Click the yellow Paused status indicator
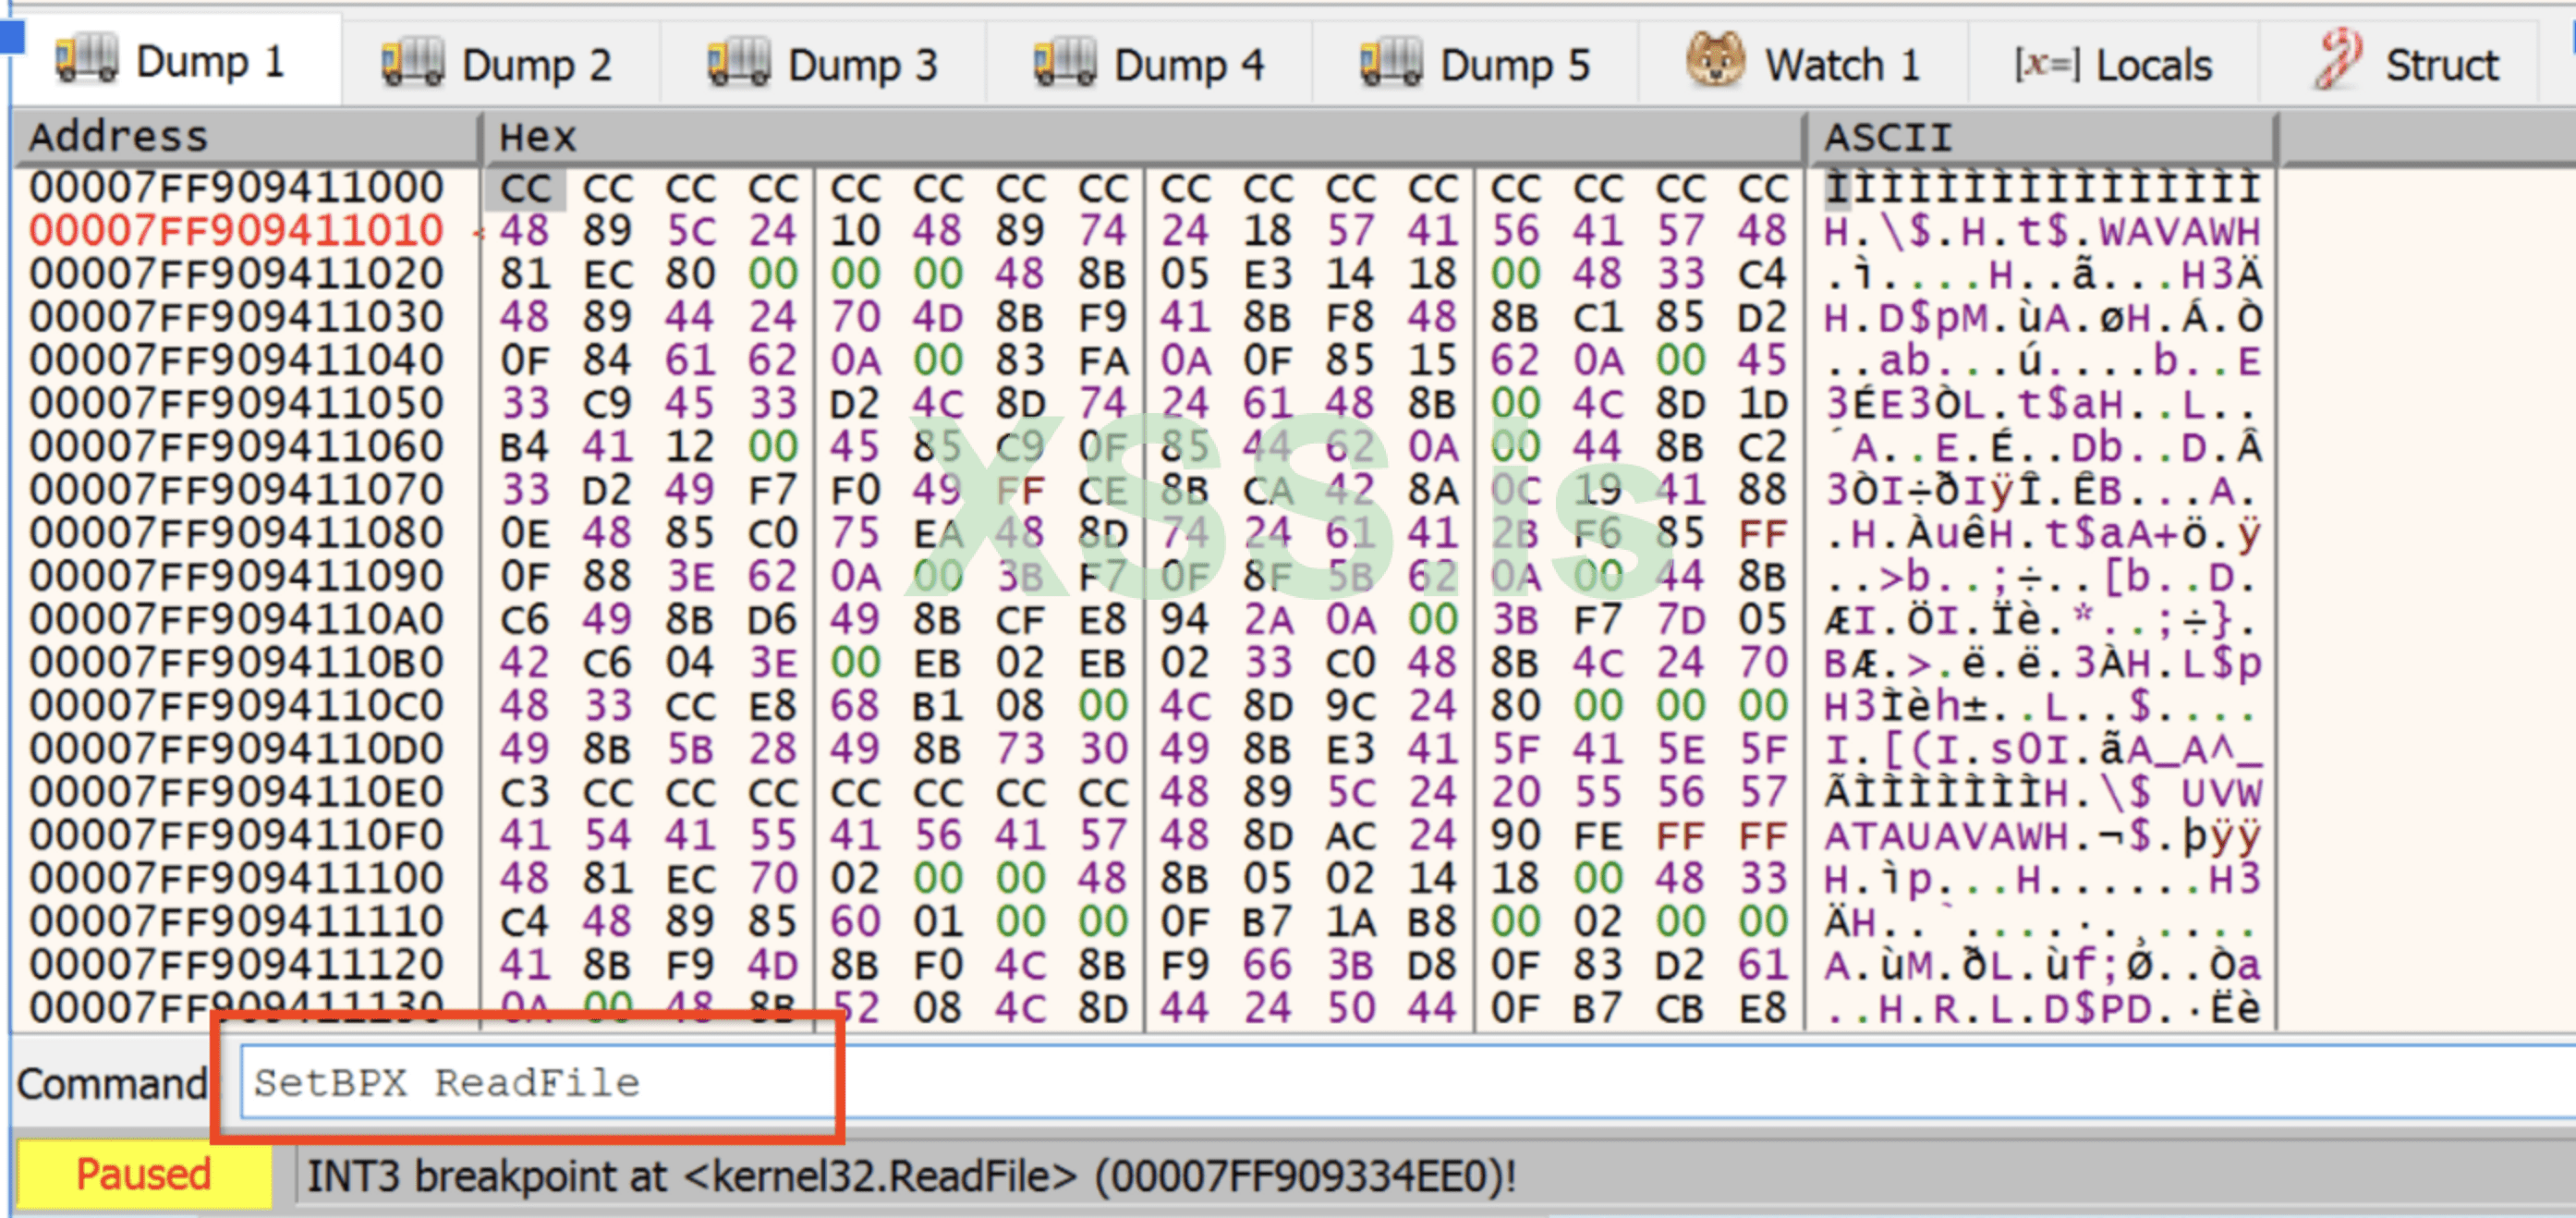 (143, 1174)
